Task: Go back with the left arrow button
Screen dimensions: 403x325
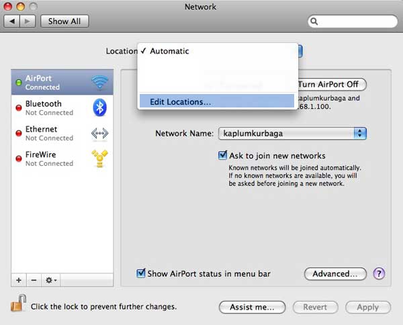Action: click(12, 21)
